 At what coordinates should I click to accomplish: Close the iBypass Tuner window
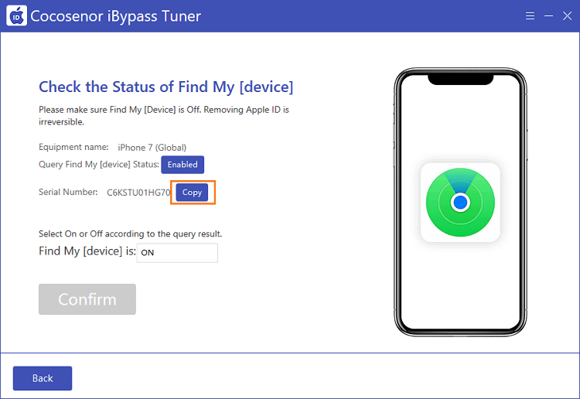[567, 16]
